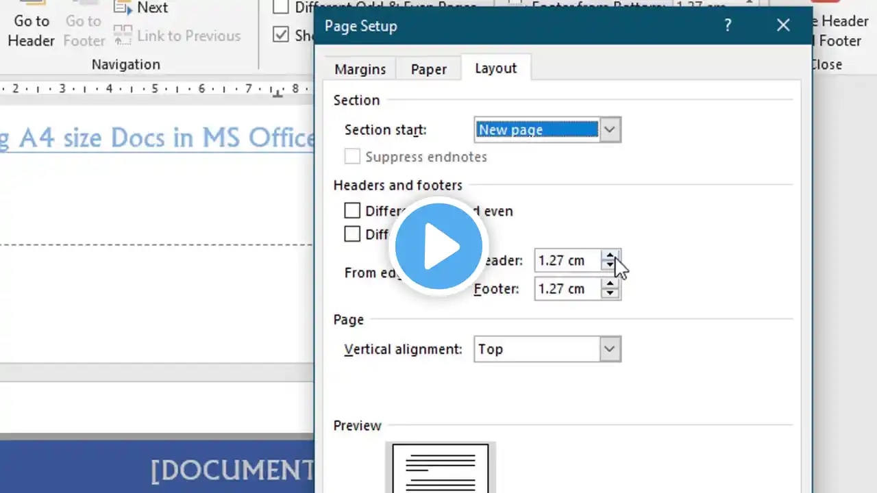Screen dimensions: 877x493
Task: Enable Different first page checkbox
Action: coord(352,234)
